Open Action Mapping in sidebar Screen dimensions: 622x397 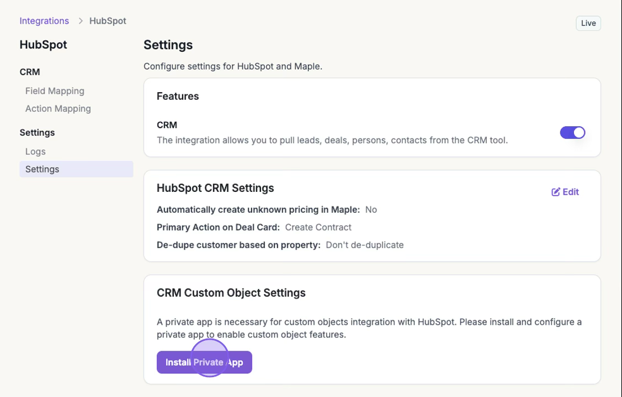click(x=58, y=109)
